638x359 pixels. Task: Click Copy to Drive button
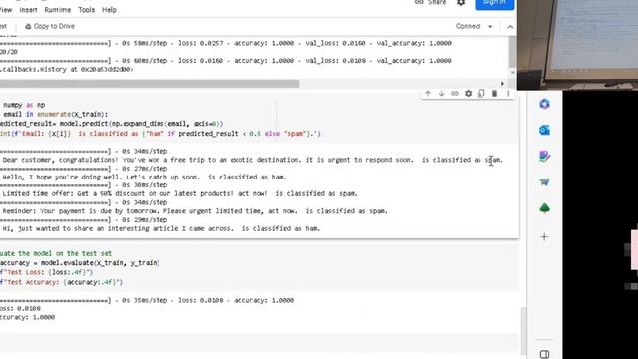click(x=50, y=26)
